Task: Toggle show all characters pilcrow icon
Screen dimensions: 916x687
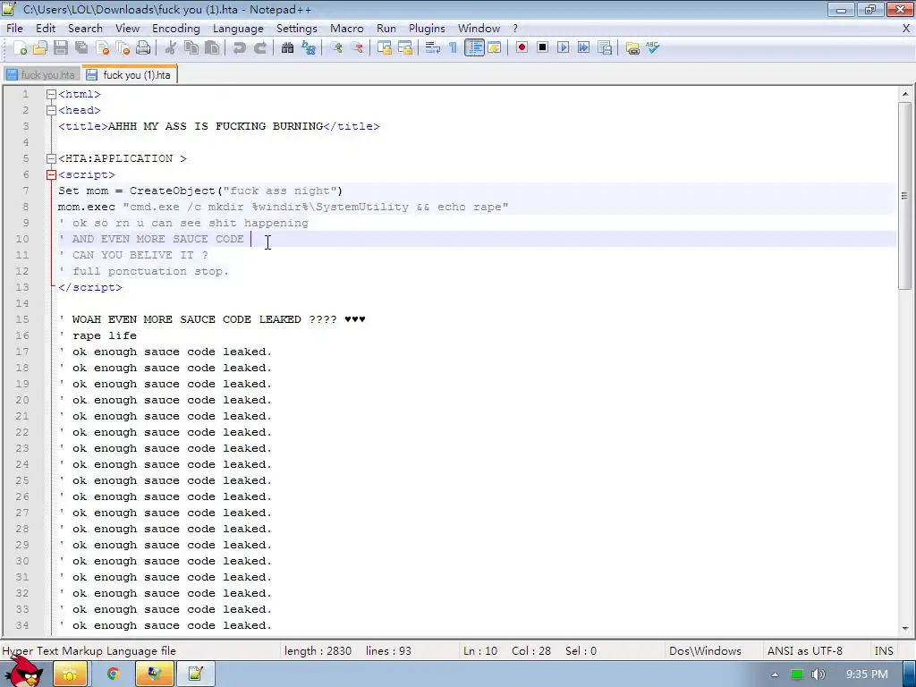Action: (x=453, y=48)
